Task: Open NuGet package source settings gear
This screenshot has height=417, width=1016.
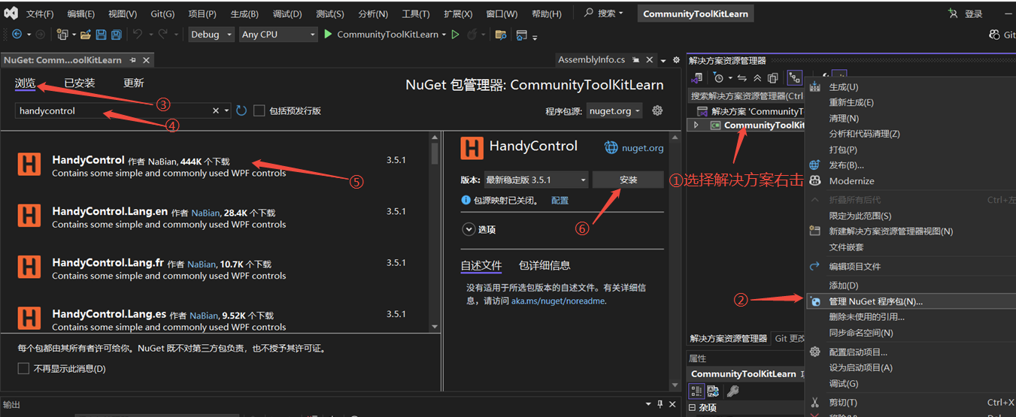Action: tap(657, 110)
